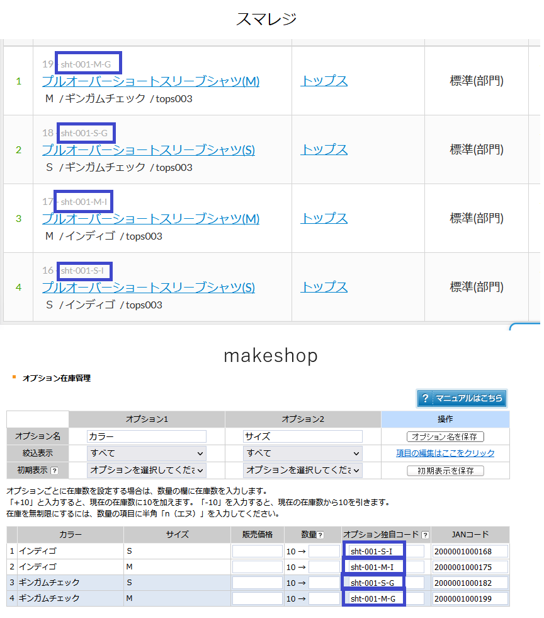Open the オプション2 初期表示 selection dropdown
This screenshot has height=618, width=544.
(x=302, y=470)
